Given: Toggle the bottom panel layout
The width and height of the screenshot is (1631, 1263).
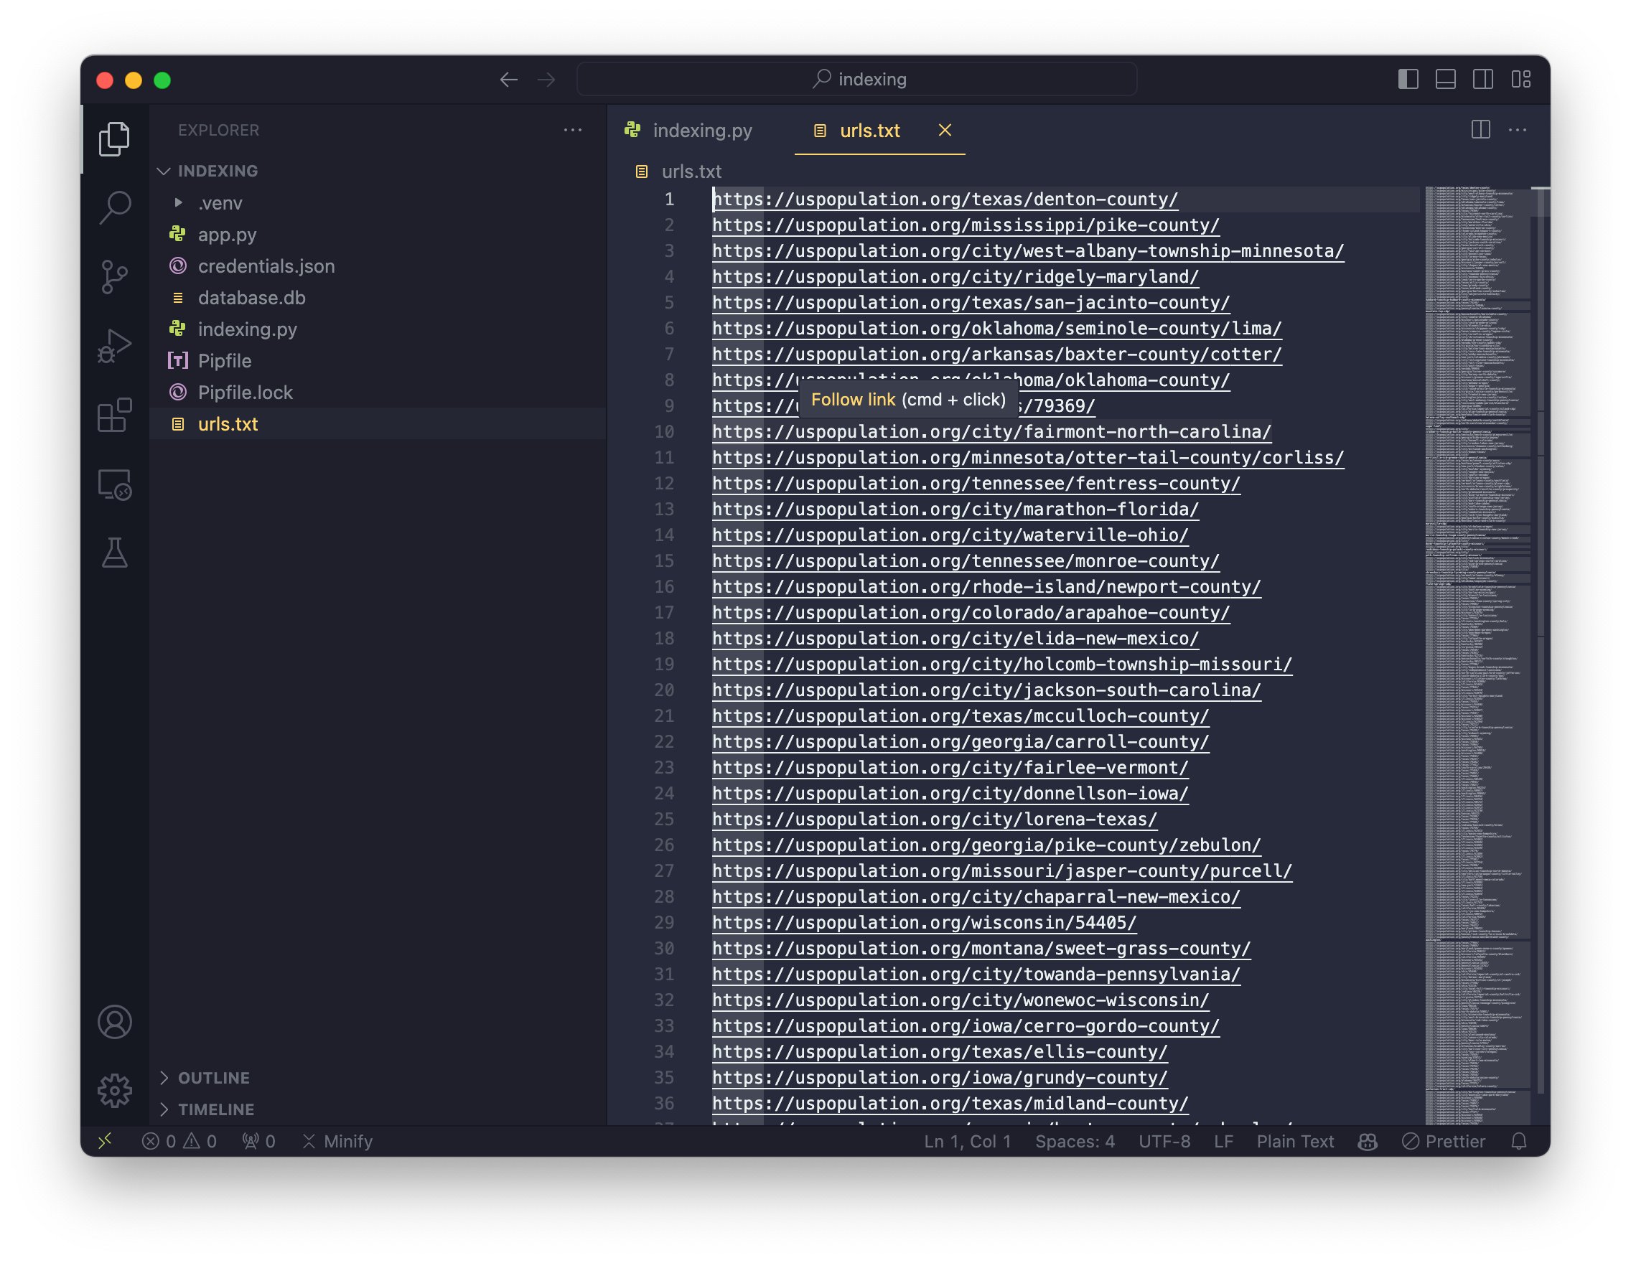Looking at the screenshot, I should [x=1445, y=79].
